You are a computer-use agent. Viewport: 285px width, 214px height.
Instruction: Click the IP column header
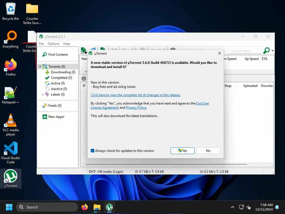click(84, 86)
